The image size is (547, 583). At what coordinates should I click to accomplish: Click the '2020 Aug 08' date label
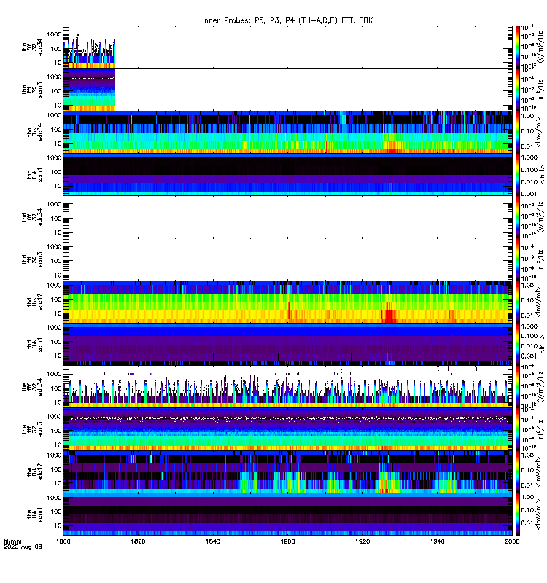pos(23,547)
